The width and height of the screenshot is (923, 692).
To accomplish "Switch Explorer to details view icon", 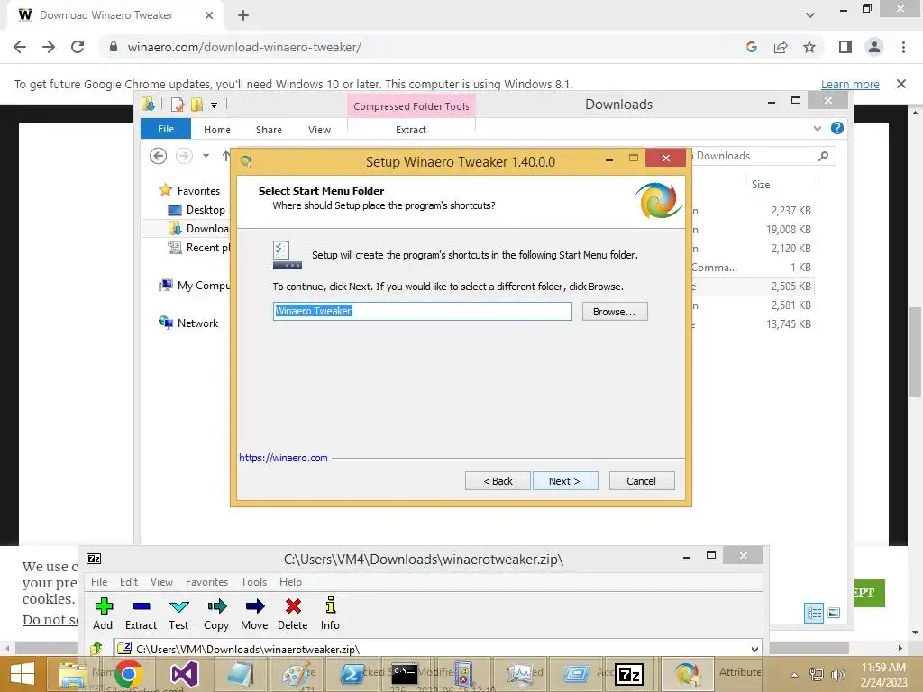I will click(x=814, y=613).
